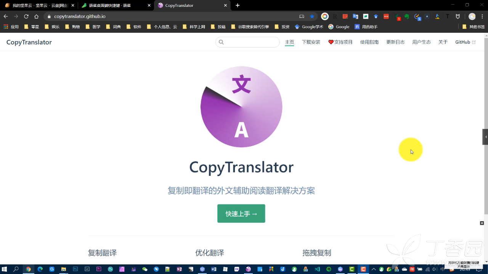Open 支持项目 navigation item
488x274 pixels.
pos(340,42)
